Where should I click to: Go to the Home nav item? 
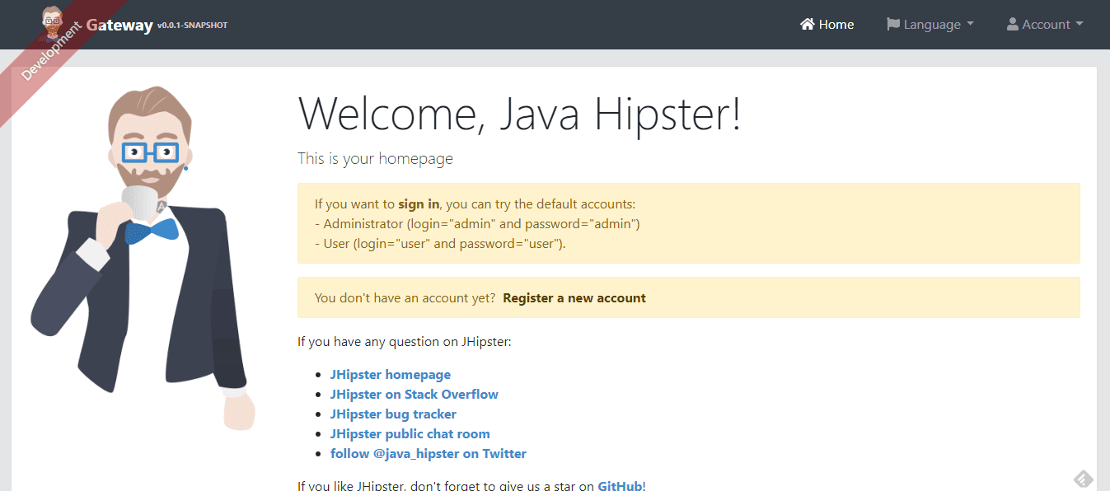click(x=827, y=25)
